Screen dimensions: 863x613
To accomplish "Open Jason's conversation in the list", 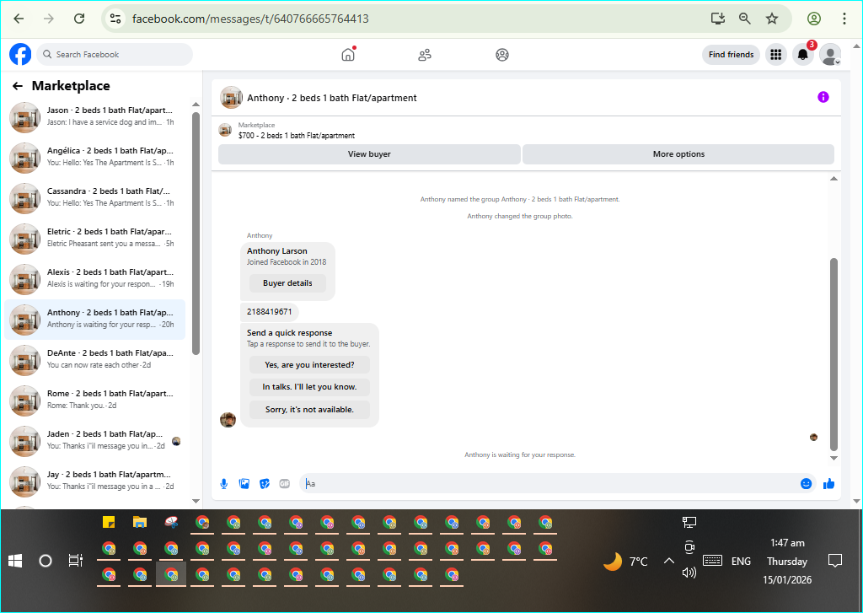I will 94,116.
